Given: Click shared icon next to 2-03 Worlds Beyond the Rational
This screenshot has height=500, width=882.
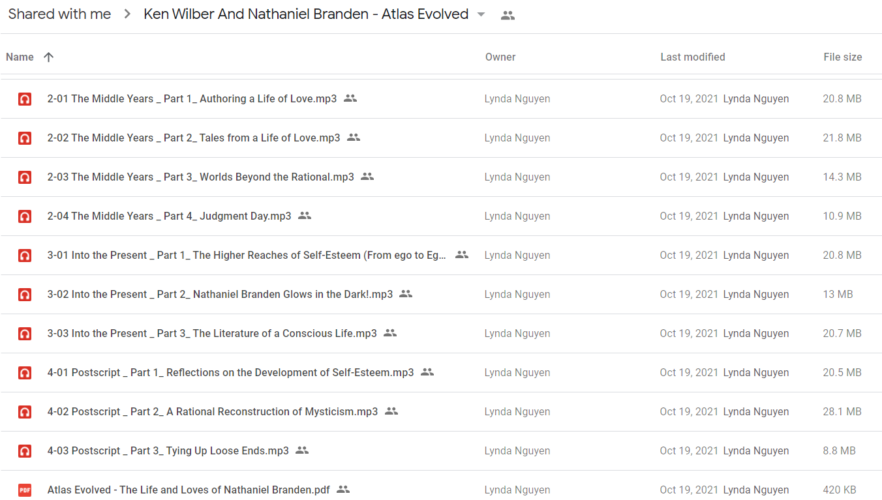Looking at the screenshot, I should 367,177.
